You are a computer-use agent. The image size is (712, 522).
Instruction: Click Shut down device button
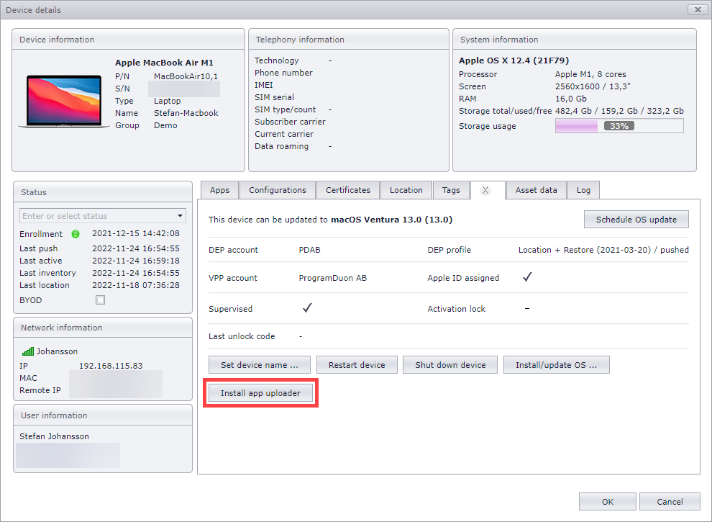click(450, 364)
